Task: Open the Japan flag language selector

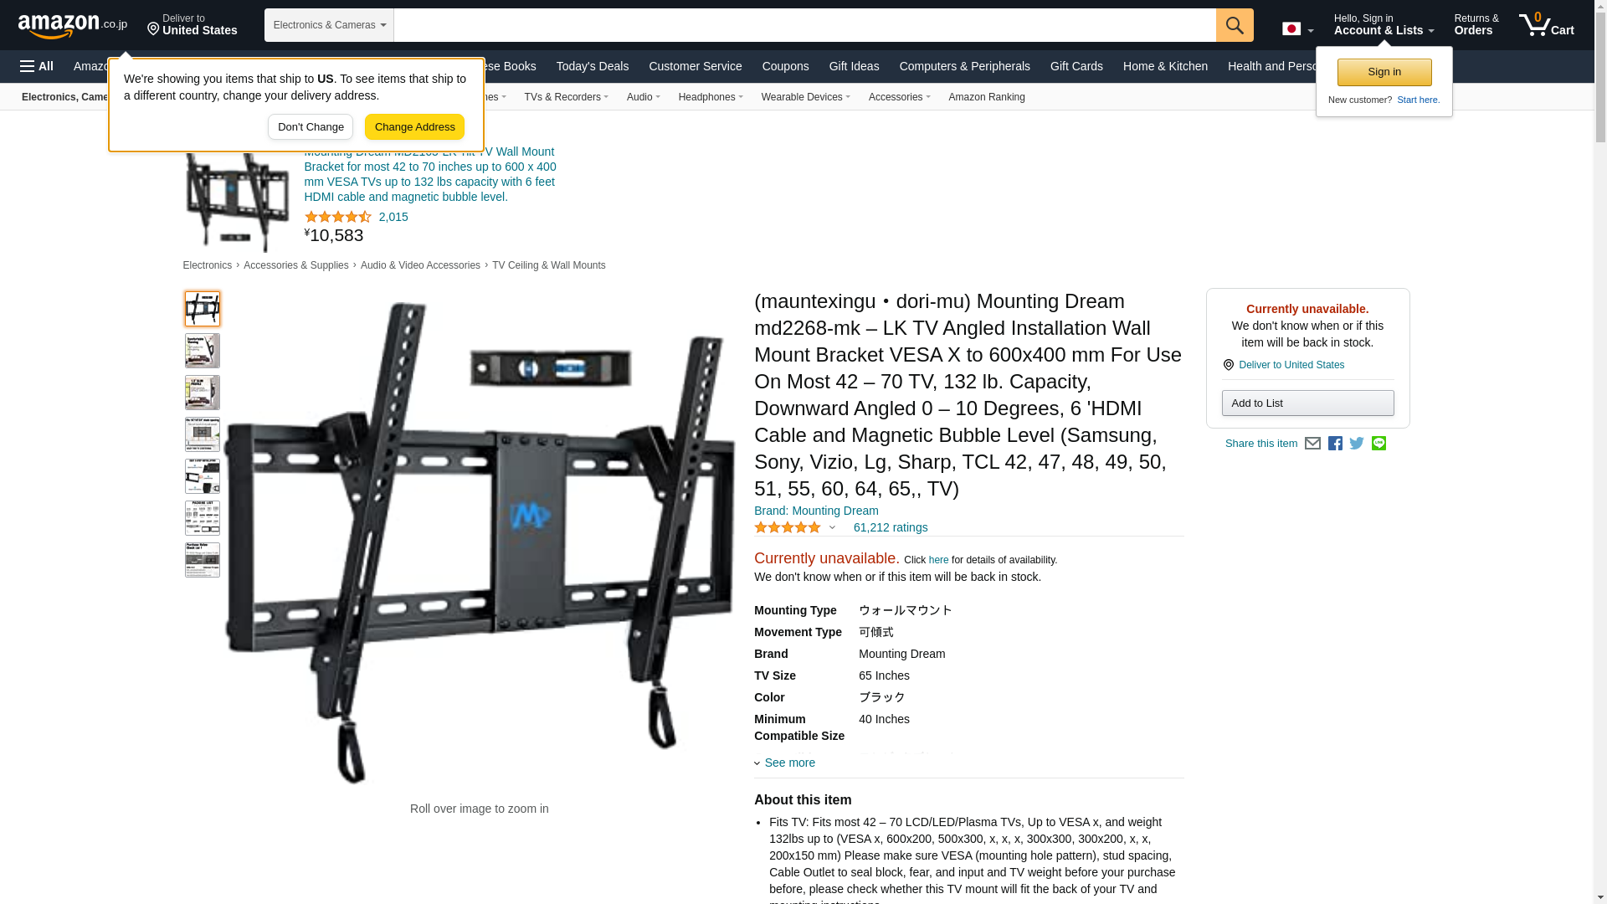Action: [x=1297, y=28]
